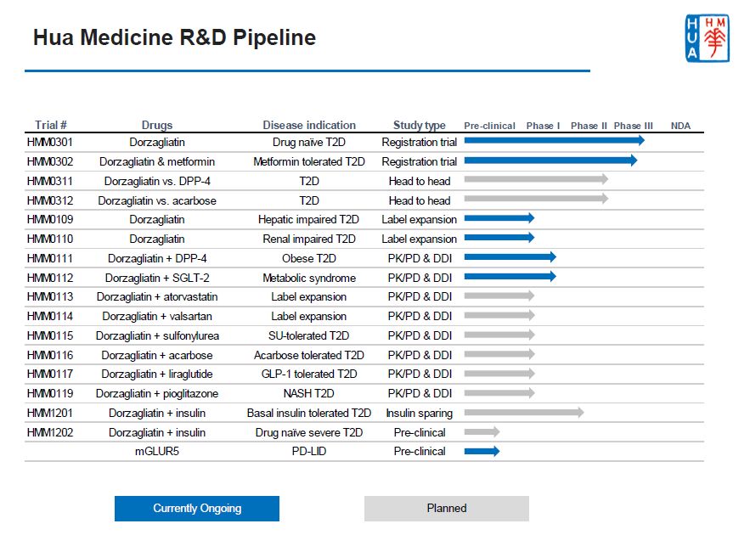
Task: Select 'NASH T2D' indication
Action: coord(308,393)
